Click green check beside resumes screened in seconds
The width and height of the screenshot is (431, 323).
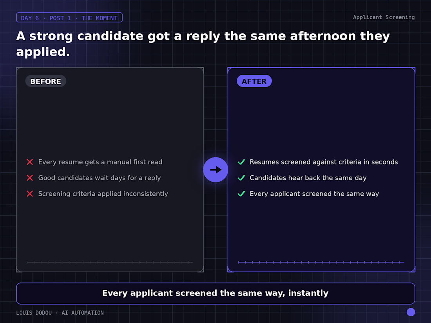click(x=241, y=162)
